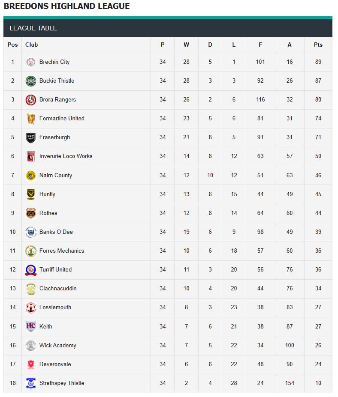Select the Rothes team name
The image size is (338, 397).
pyautogui.click(x=48, y=213)
